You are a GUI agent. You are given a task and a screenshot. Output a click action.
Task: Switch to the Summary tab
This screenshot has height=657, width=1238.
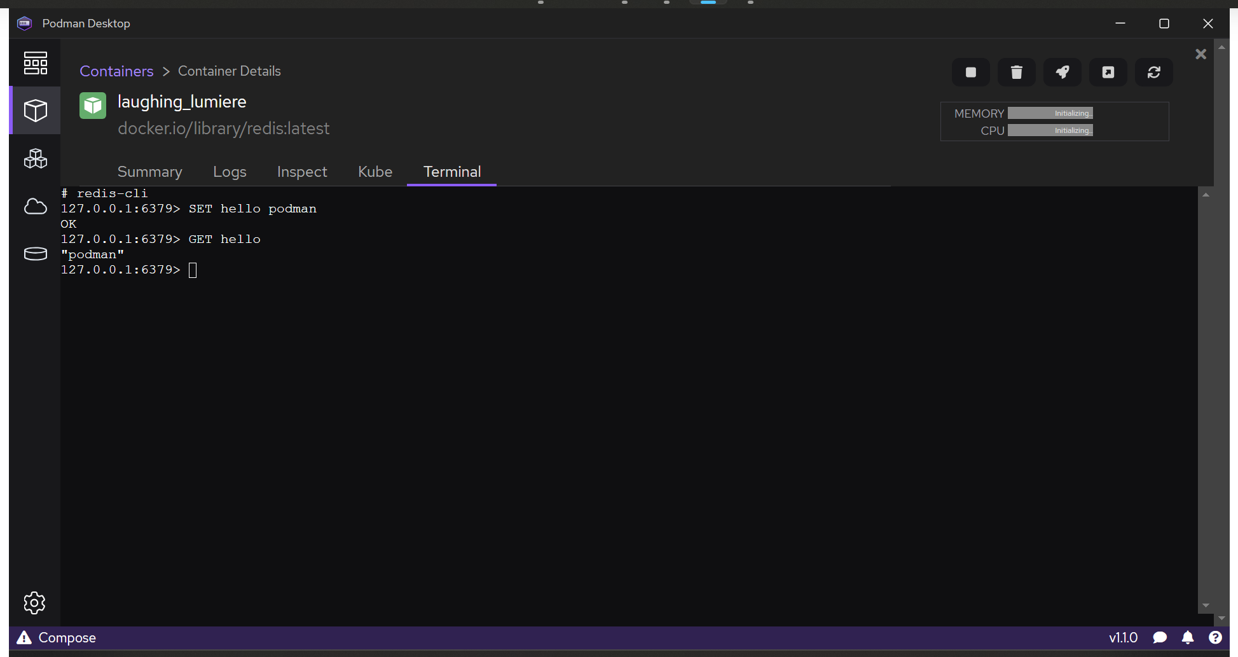150,172
